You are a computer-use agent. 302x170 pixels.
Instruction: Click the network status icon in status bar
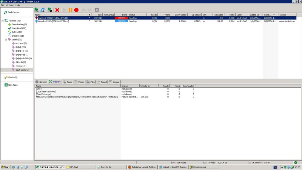296,162
